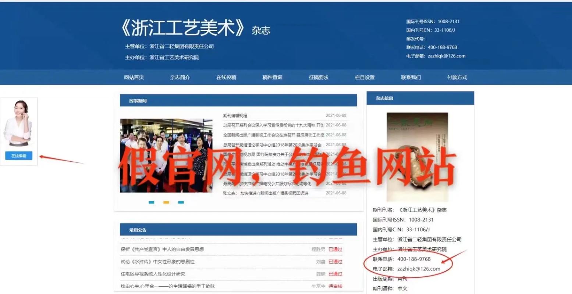Open the 栏目设置 section
The image size is (572, 294).
click(365, 77)
